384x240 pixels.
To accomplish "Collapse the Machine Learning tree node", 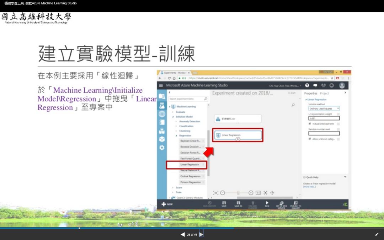I will tap(170, 107).
